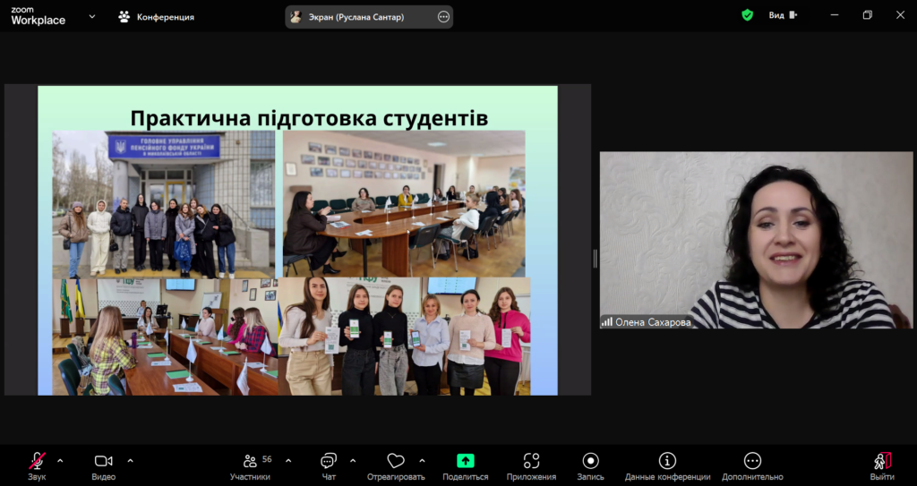The image size is (917, 486).
Task: Open screen share options ellipsis for Руслана Сантар
Action: (x=443, y=17)
